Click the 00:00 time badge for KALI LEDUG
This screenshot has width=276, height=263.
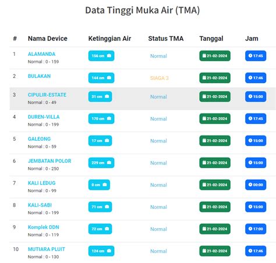click(256, 185)
